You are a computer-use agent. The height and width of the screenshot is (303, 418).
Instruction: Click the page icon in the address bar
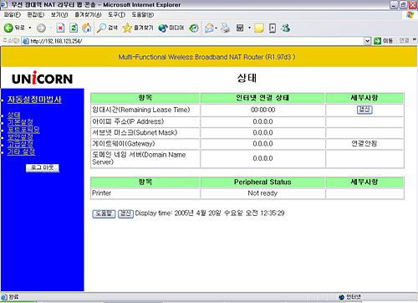(x=26, y=41)
